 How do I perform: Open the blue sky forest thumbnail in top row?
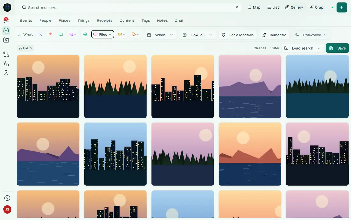(317, 86)
